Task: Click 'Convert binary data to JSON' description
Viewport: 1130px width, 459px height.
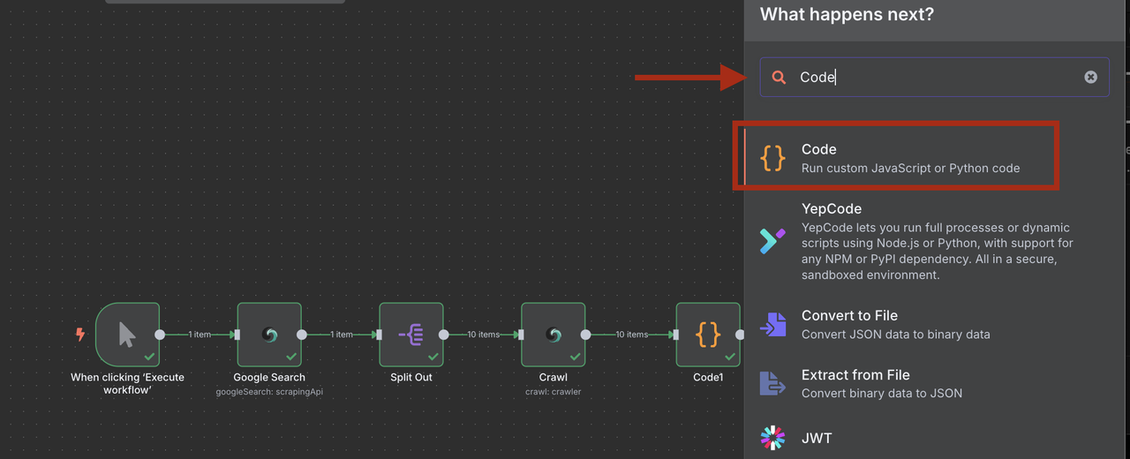Action: click(882, 393)
